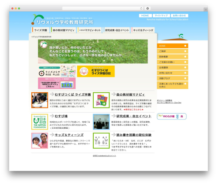Click the red ★教材はこちらから★ link
Screen dimensions: 217x184
[x=133, y=110]
